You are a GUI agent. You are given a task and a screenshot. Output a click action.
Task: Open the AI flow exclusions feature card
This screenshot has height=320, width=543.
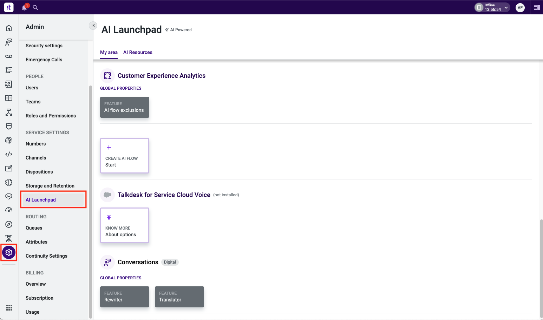(x=125, y=107)
